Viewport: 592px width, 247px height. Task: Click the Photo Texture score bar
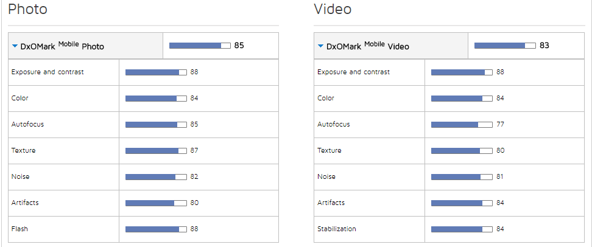pyautogui.click(x=156, y=150)
